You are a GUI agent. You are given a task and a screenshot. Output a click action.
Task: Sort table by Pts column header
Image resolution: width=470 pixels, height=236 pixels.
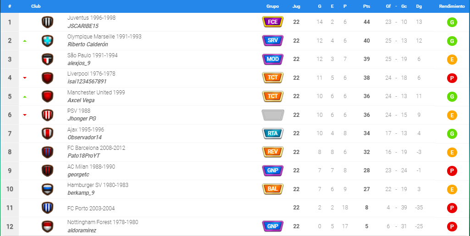point(366,6)
